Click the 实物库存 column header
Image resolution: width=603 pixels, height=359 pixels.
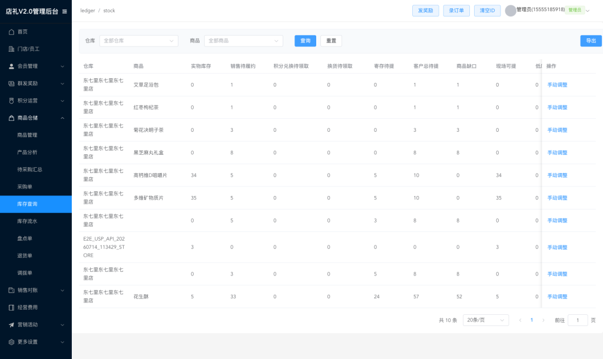(201, 66)
